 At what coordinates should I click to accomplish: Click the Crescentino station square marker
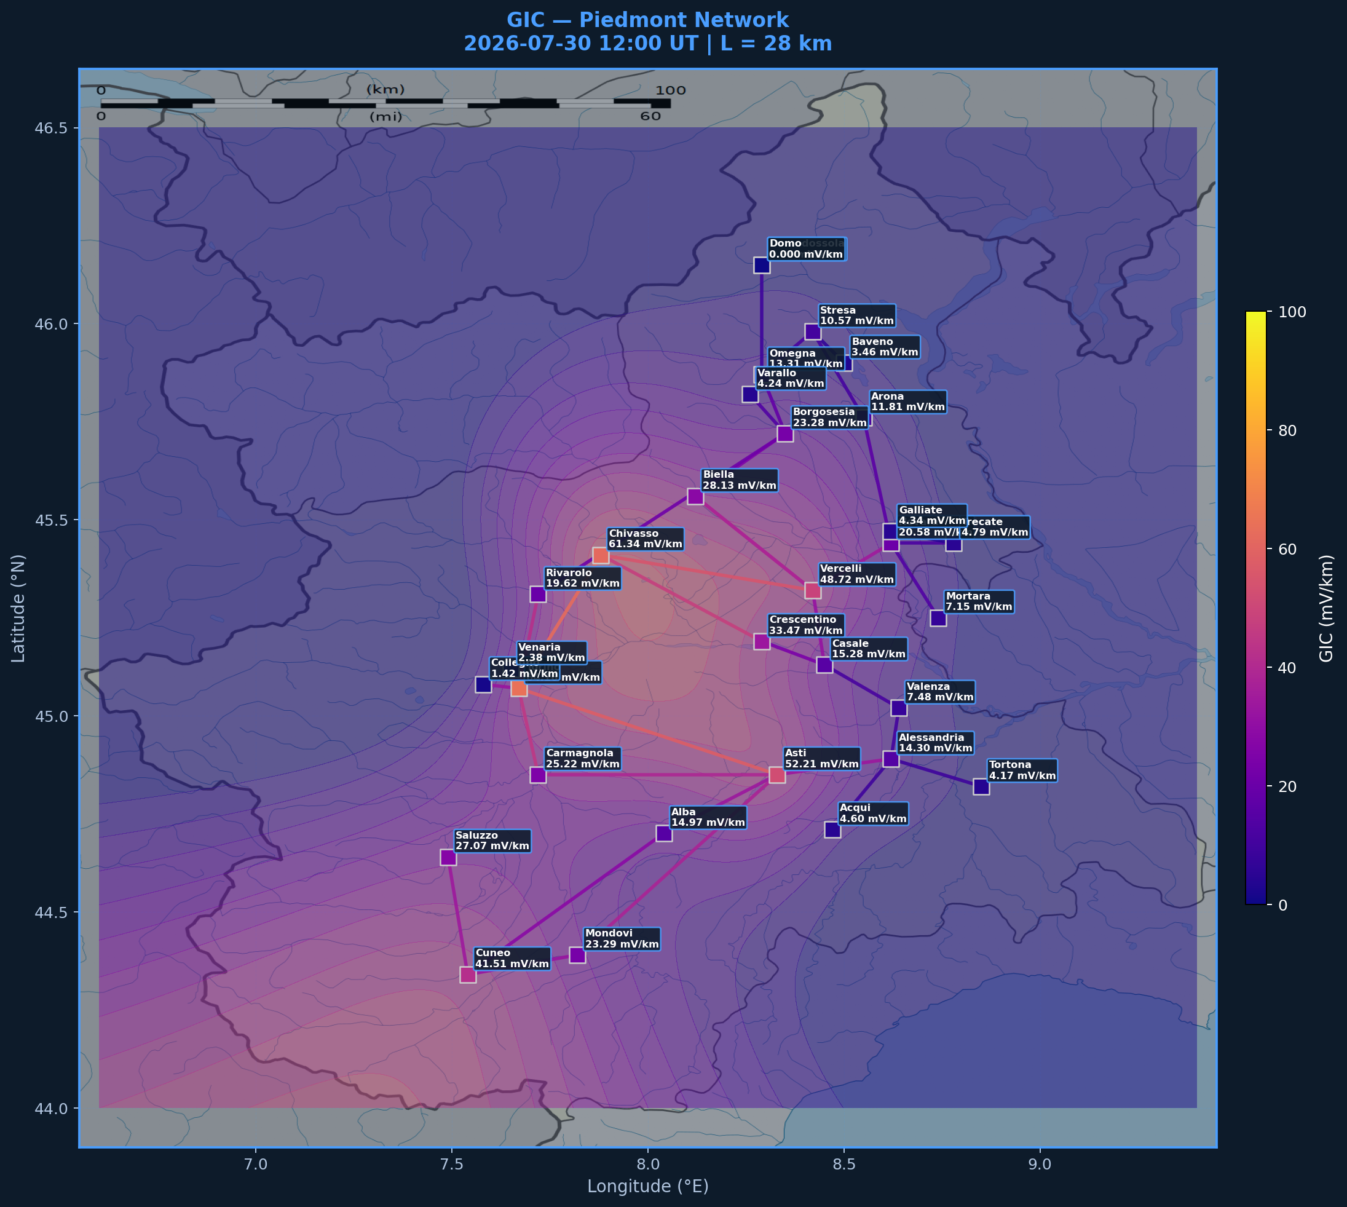tap(761, 641)
